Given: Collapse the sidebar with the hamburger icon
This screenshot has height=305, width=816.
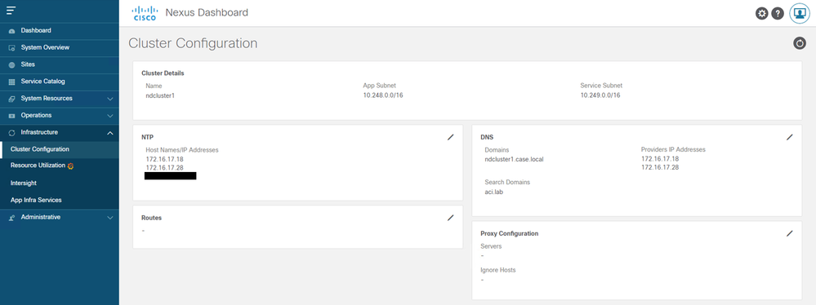Looking at the screenshot, I should tap(11, 11).
